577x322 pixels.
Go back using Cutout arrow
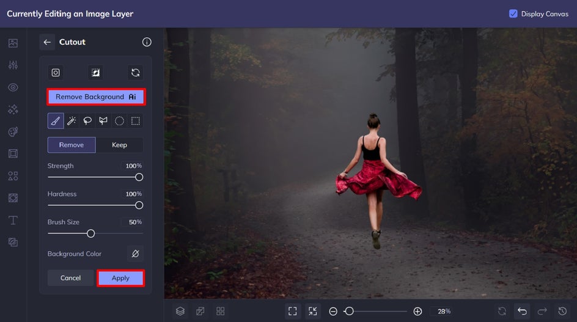click(47, 42)
